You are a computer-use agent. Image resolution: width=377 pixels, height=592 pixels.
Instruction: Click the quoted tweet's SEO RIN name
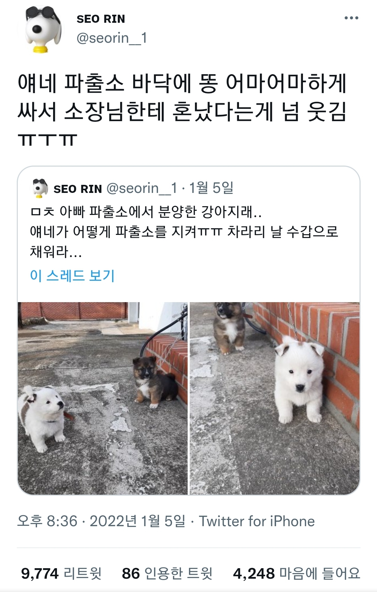[x=78, y=189]
